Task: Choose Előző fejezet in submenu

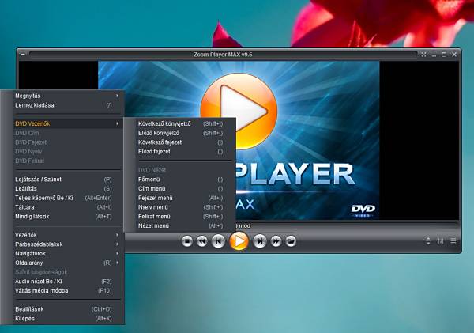Action: (184, 151)
